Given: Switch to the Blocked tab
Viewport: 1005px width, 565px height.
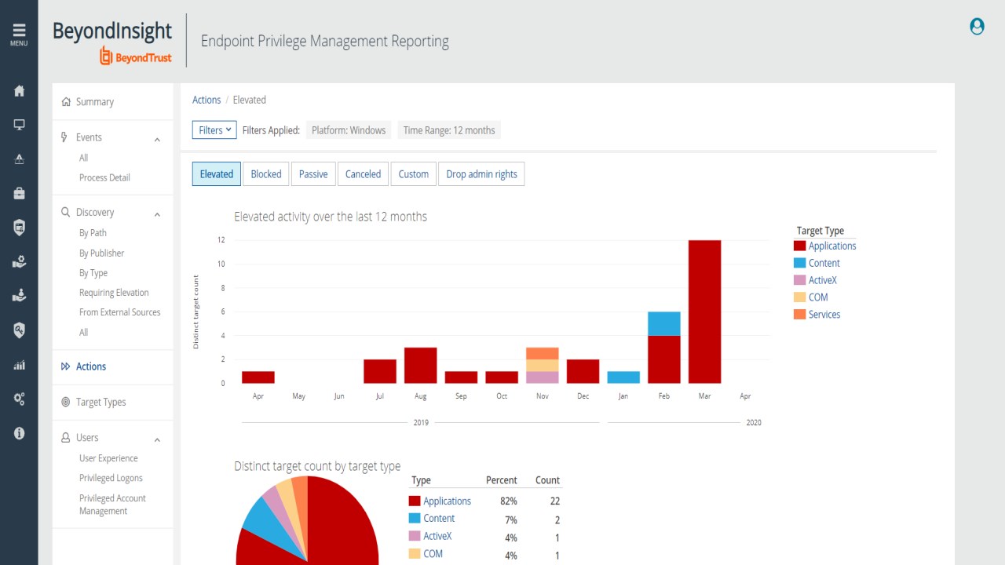Looking at the screenshot, I should [266, 174].
